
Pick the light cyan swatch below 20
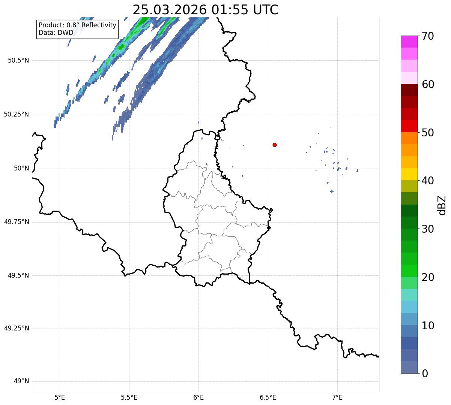click(x=409, y=295)
